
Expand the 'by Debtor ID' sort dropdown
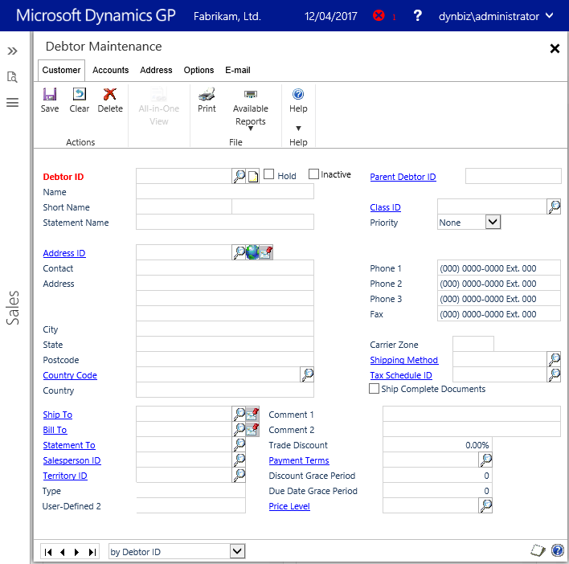(x=237, y=551)
